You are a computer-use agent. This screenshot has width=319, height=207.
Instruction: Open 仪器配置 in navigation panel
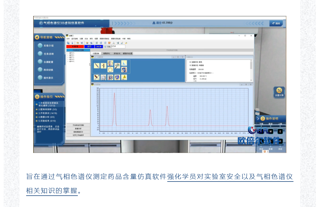click(x=40, y=62)
